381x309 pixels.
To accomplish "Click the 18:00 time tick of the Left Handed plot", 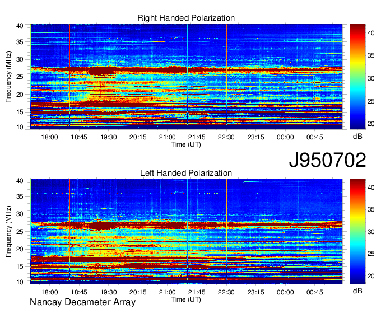I will (x=49, y=292).
